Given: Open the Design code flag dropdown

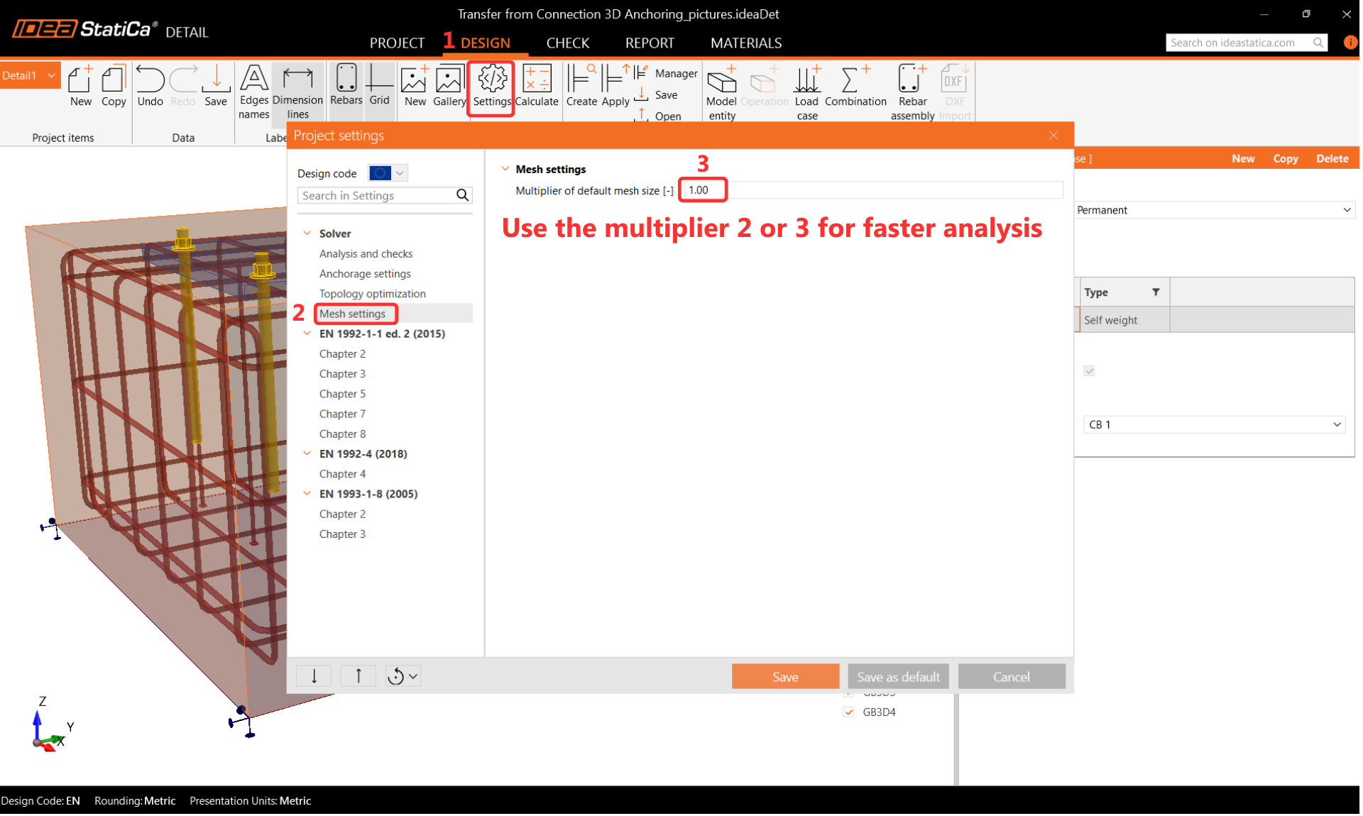Looking at the screenshot, I should pyautogui.click(x=388, y=174).
